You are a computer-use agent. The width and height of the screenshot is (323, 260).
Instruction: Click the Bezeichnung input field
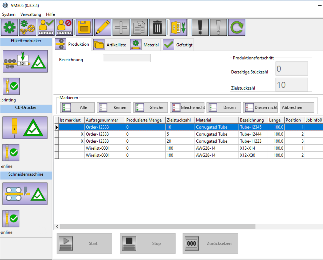tap(126, 58)
